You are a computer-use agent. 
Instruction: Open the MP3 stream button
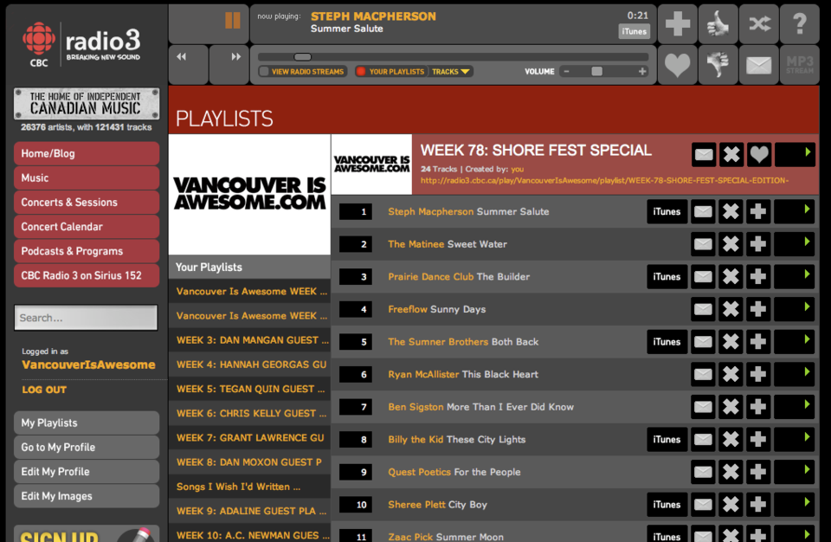800,65
